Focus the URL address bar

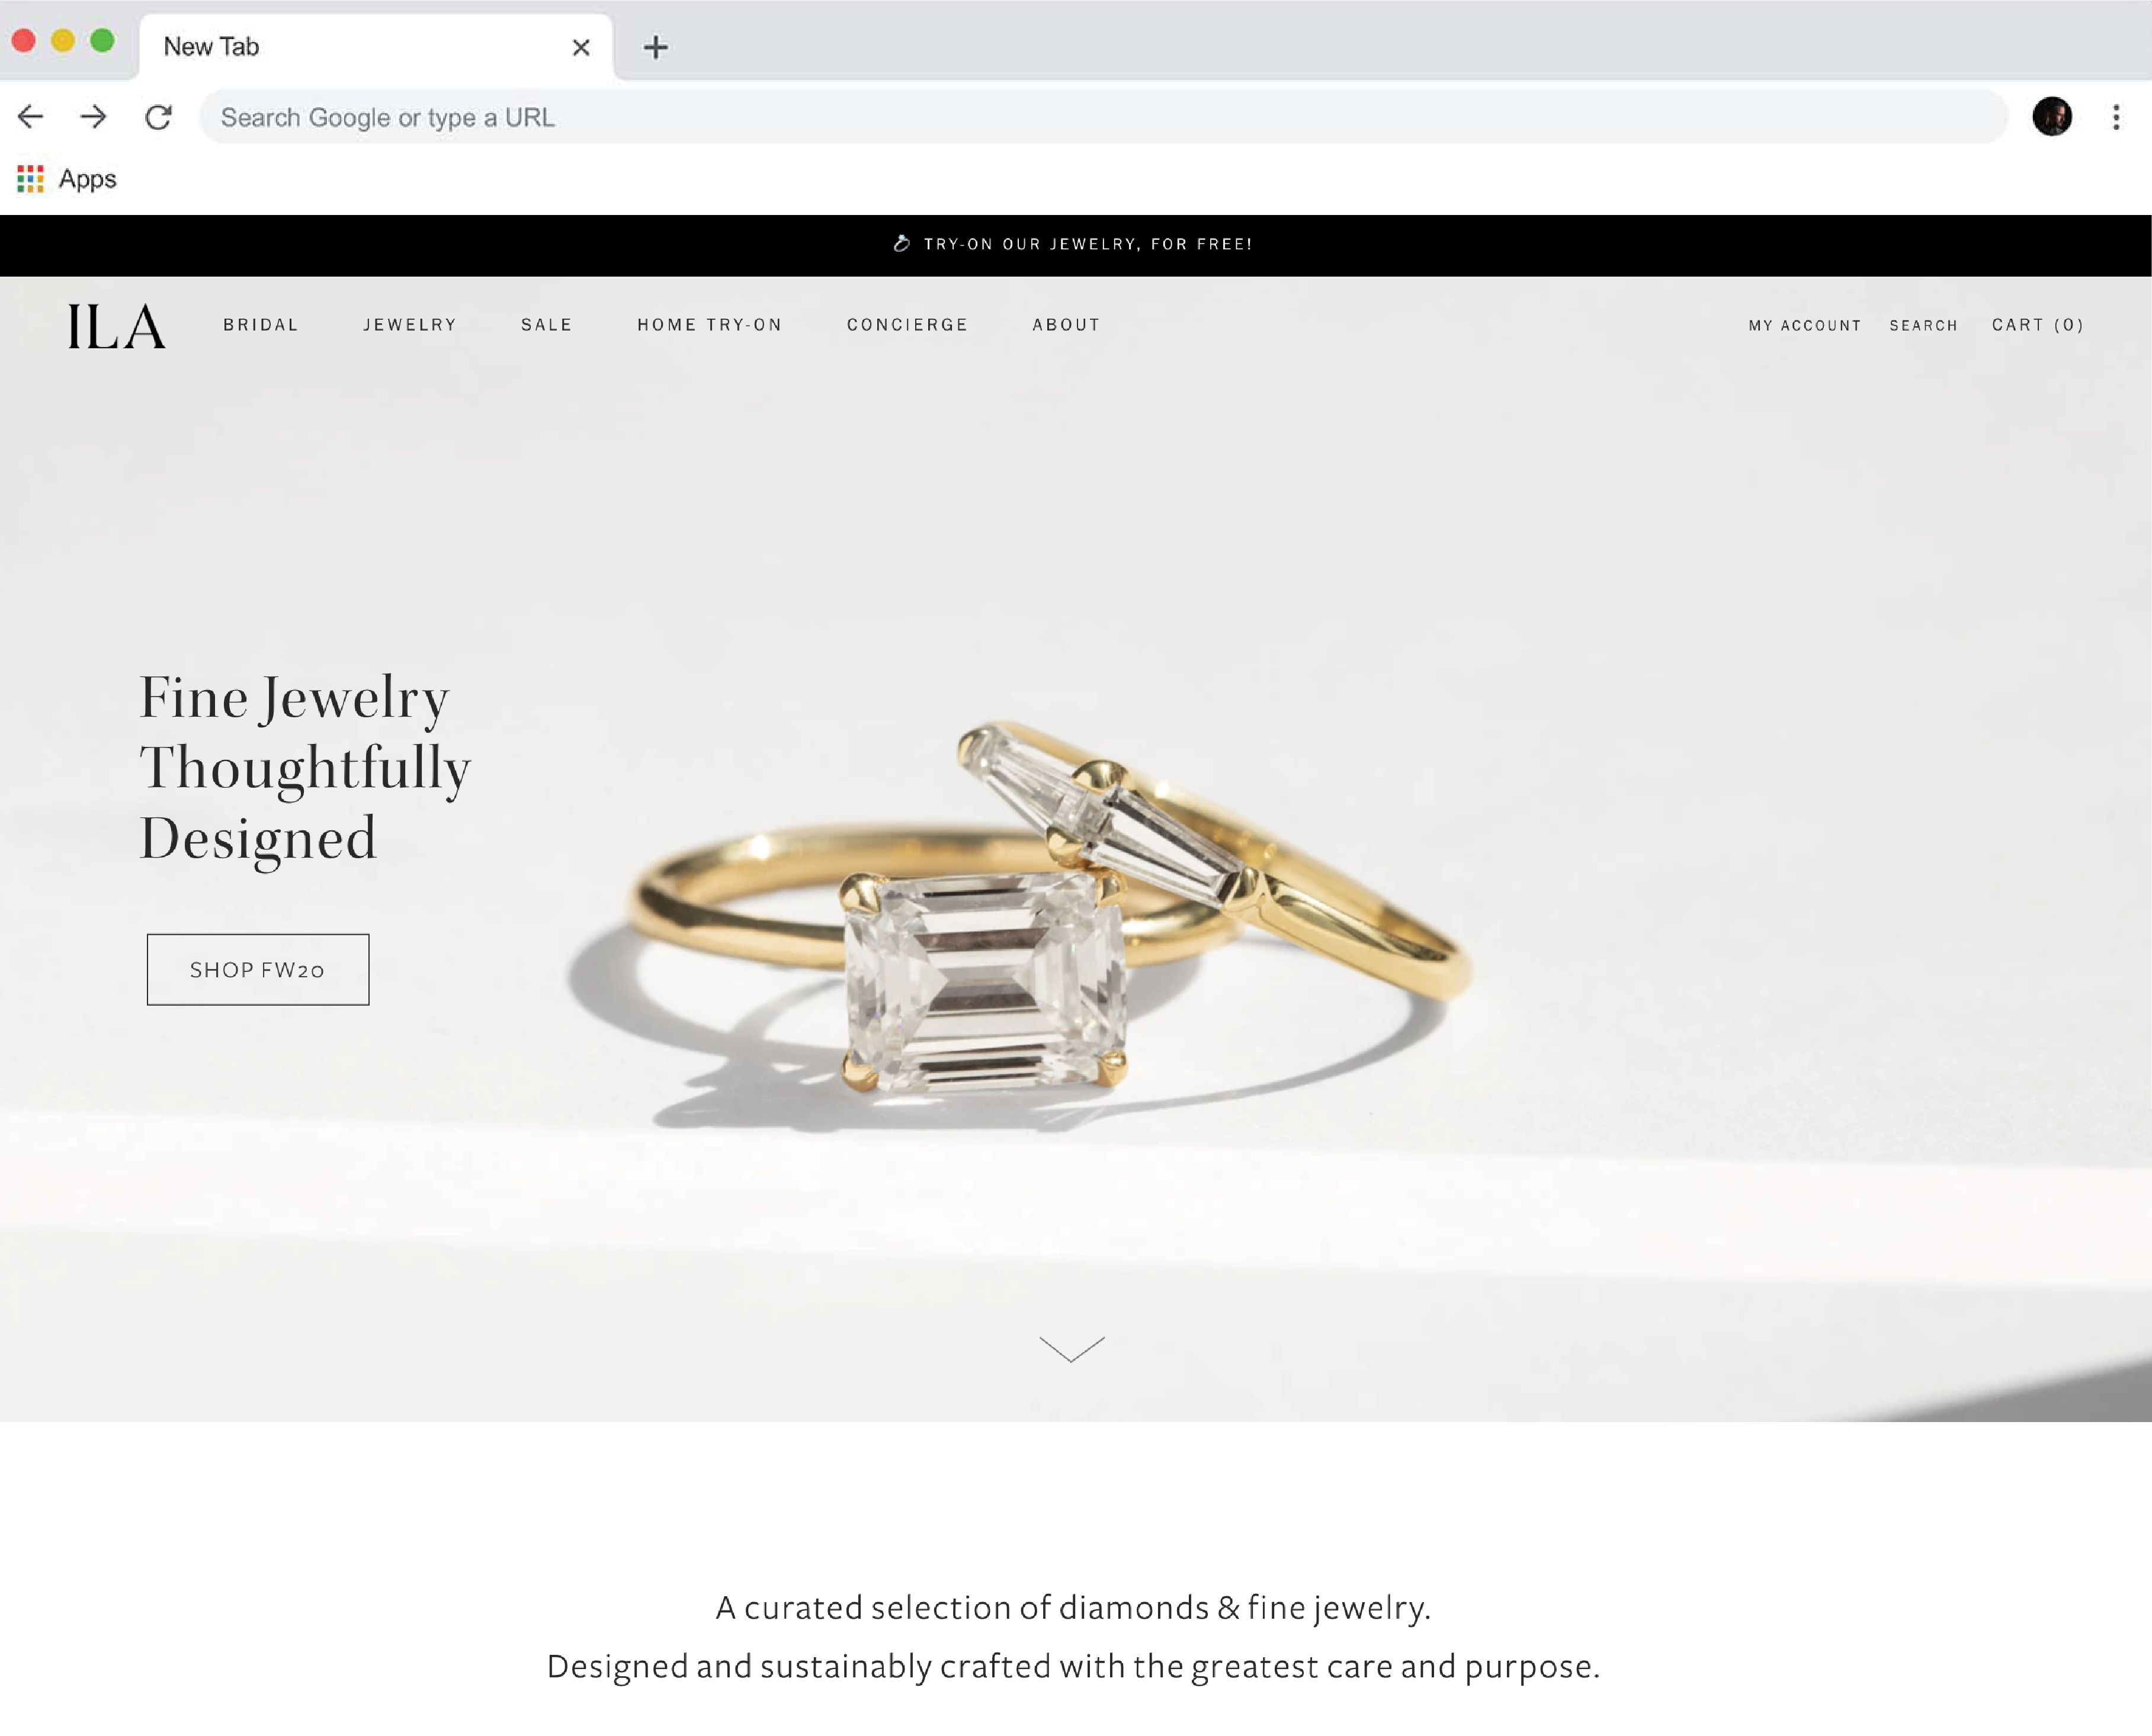click(x=1103, y=117)
